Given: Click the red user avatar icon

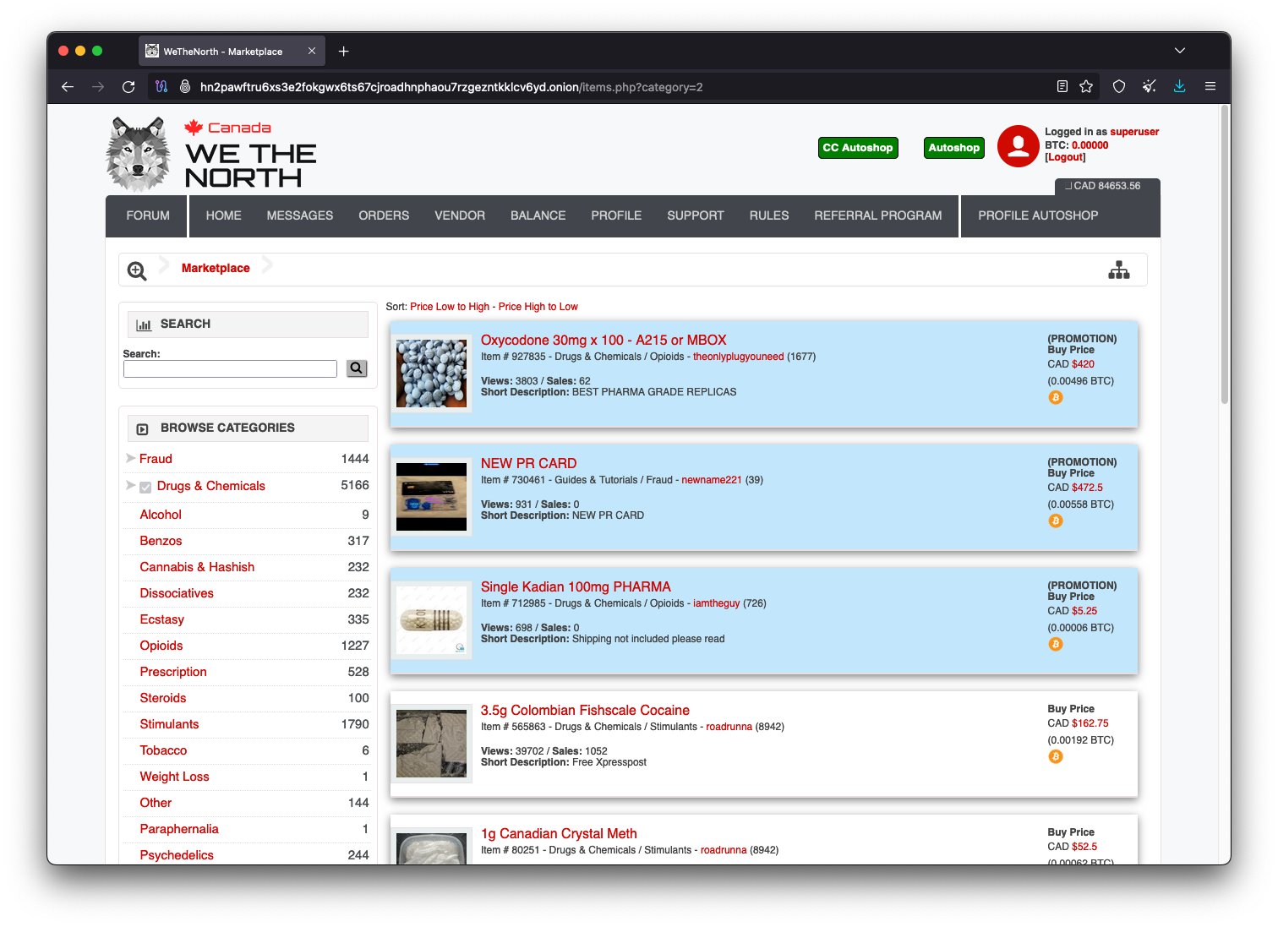Looking at the screenshot, I should [1018, 146].
